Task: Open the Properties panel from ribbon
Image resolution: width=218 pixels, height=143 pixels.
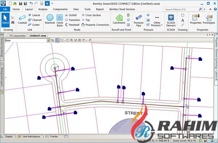Action: [196, 19]
